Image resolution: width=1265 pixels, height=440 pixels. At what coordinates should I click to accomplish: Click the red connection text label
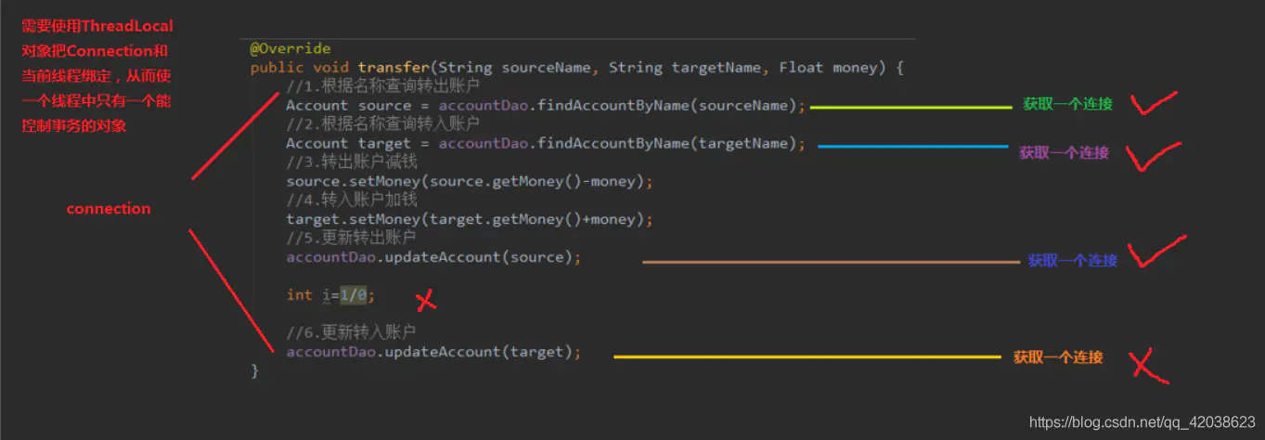(x=109, y=209)
